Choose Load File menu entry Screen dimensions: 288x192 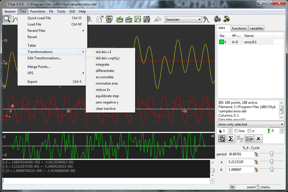click(52, 24)
